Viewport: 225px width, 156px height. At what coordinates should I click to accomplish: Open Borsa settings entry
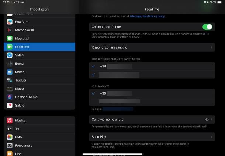[39, 64]
